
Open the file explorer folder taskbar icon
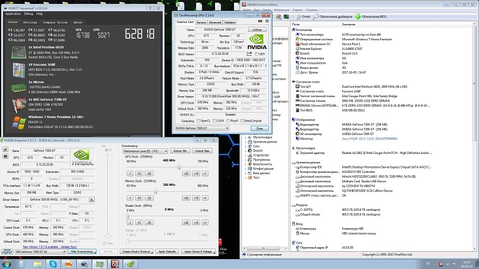pyautogui.click(x=37, y=264)
